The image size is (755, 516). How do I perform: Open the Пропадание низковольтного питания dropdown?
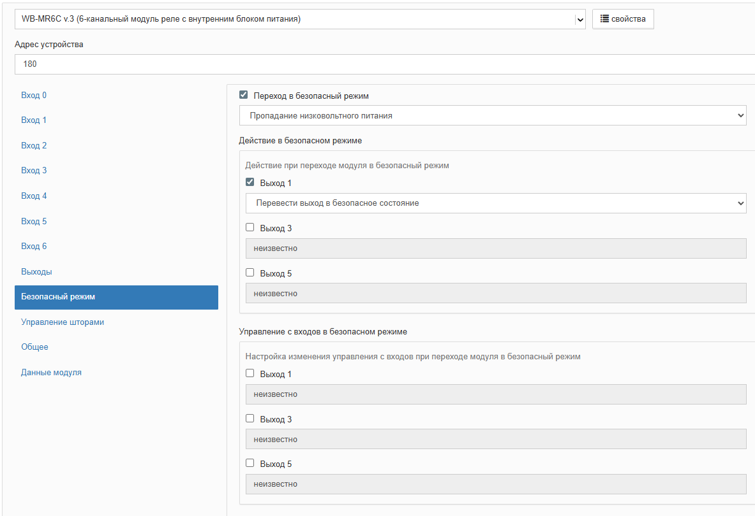(x=492, y=116)
